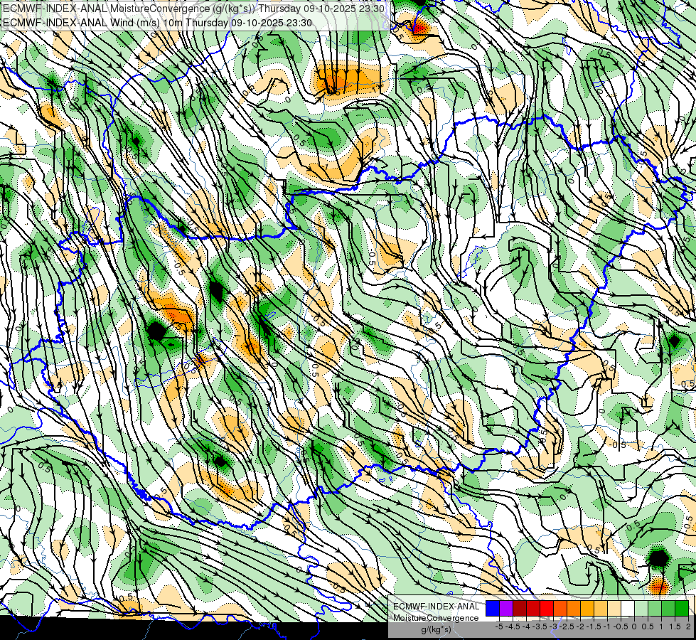Select the purple legend swatch
The height and width of the screenshot is (640, 696).
[x=506, y=609]
